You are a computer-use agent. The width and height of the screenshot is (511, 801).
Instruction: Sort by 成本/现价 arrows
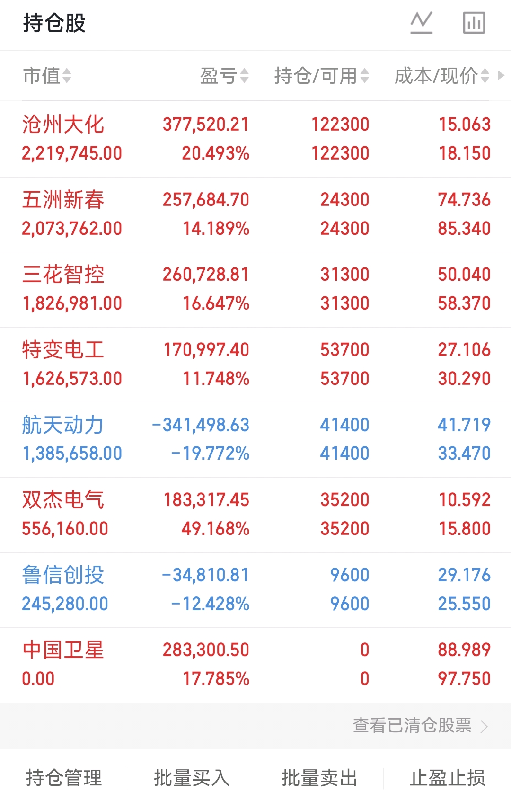(x=485, y=76)
